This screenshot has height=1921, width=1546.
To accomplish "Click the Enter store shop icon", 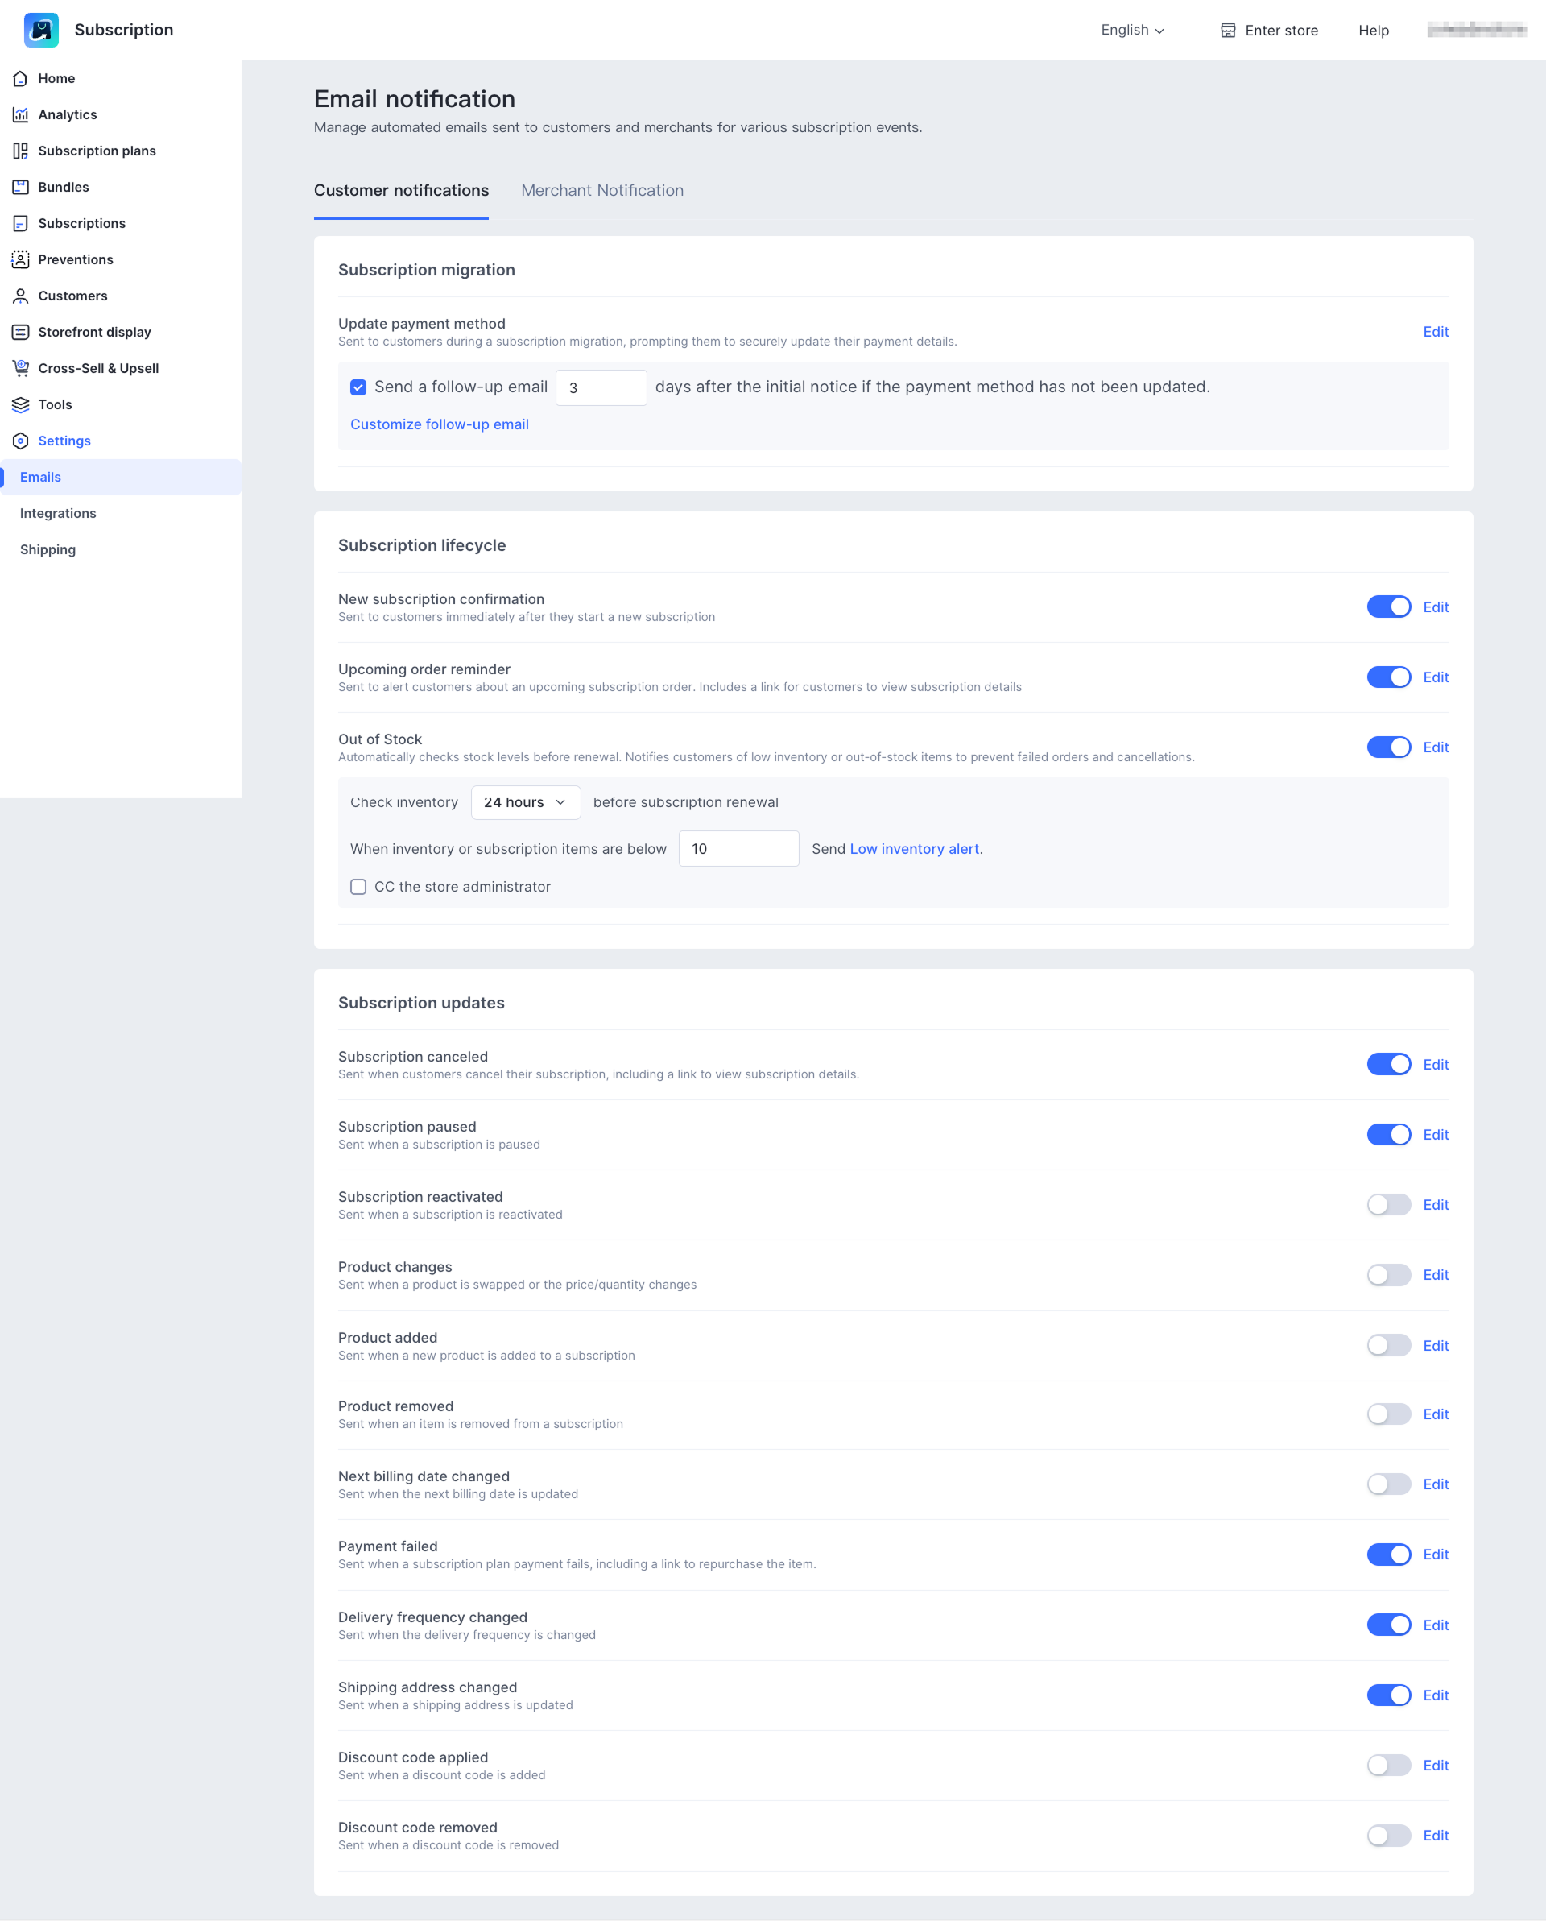I will tap(1228, 31).
